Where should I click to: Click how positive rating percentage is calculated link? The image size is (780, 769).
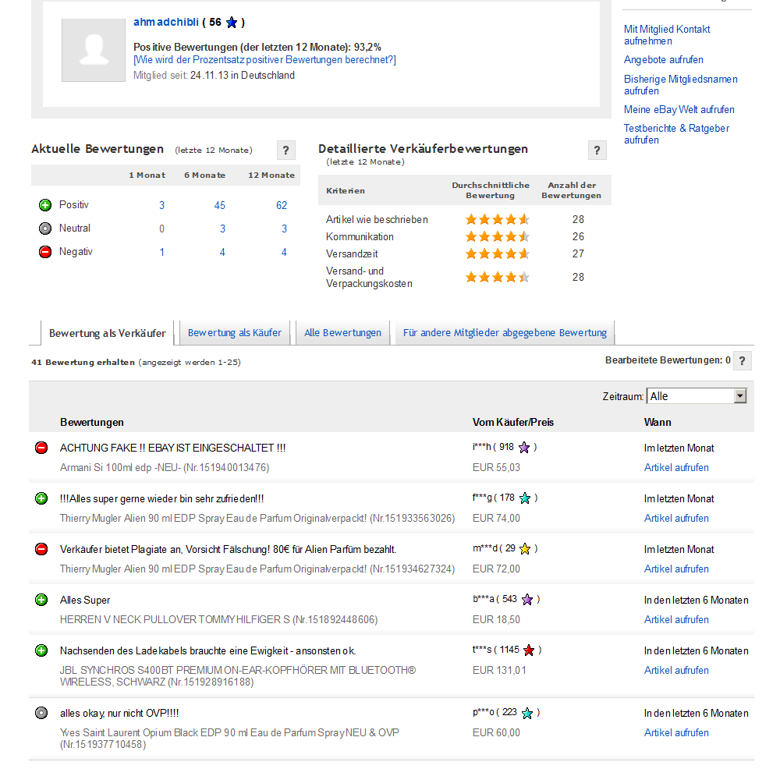click(264, 60)
